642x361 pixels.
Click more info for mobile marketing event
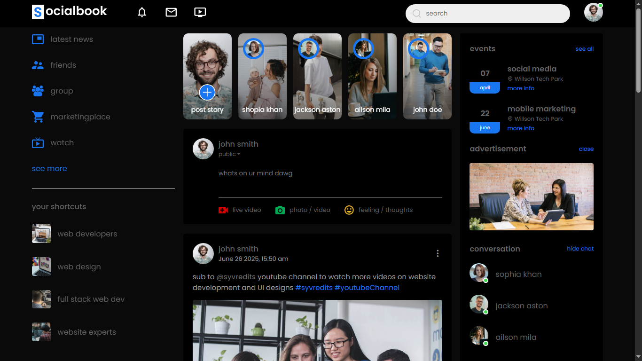(521, 128)
